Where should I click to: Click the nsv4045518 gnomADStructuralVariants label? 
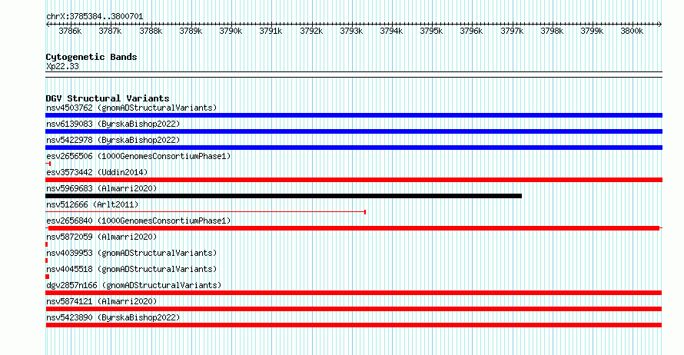pos(131,269)
